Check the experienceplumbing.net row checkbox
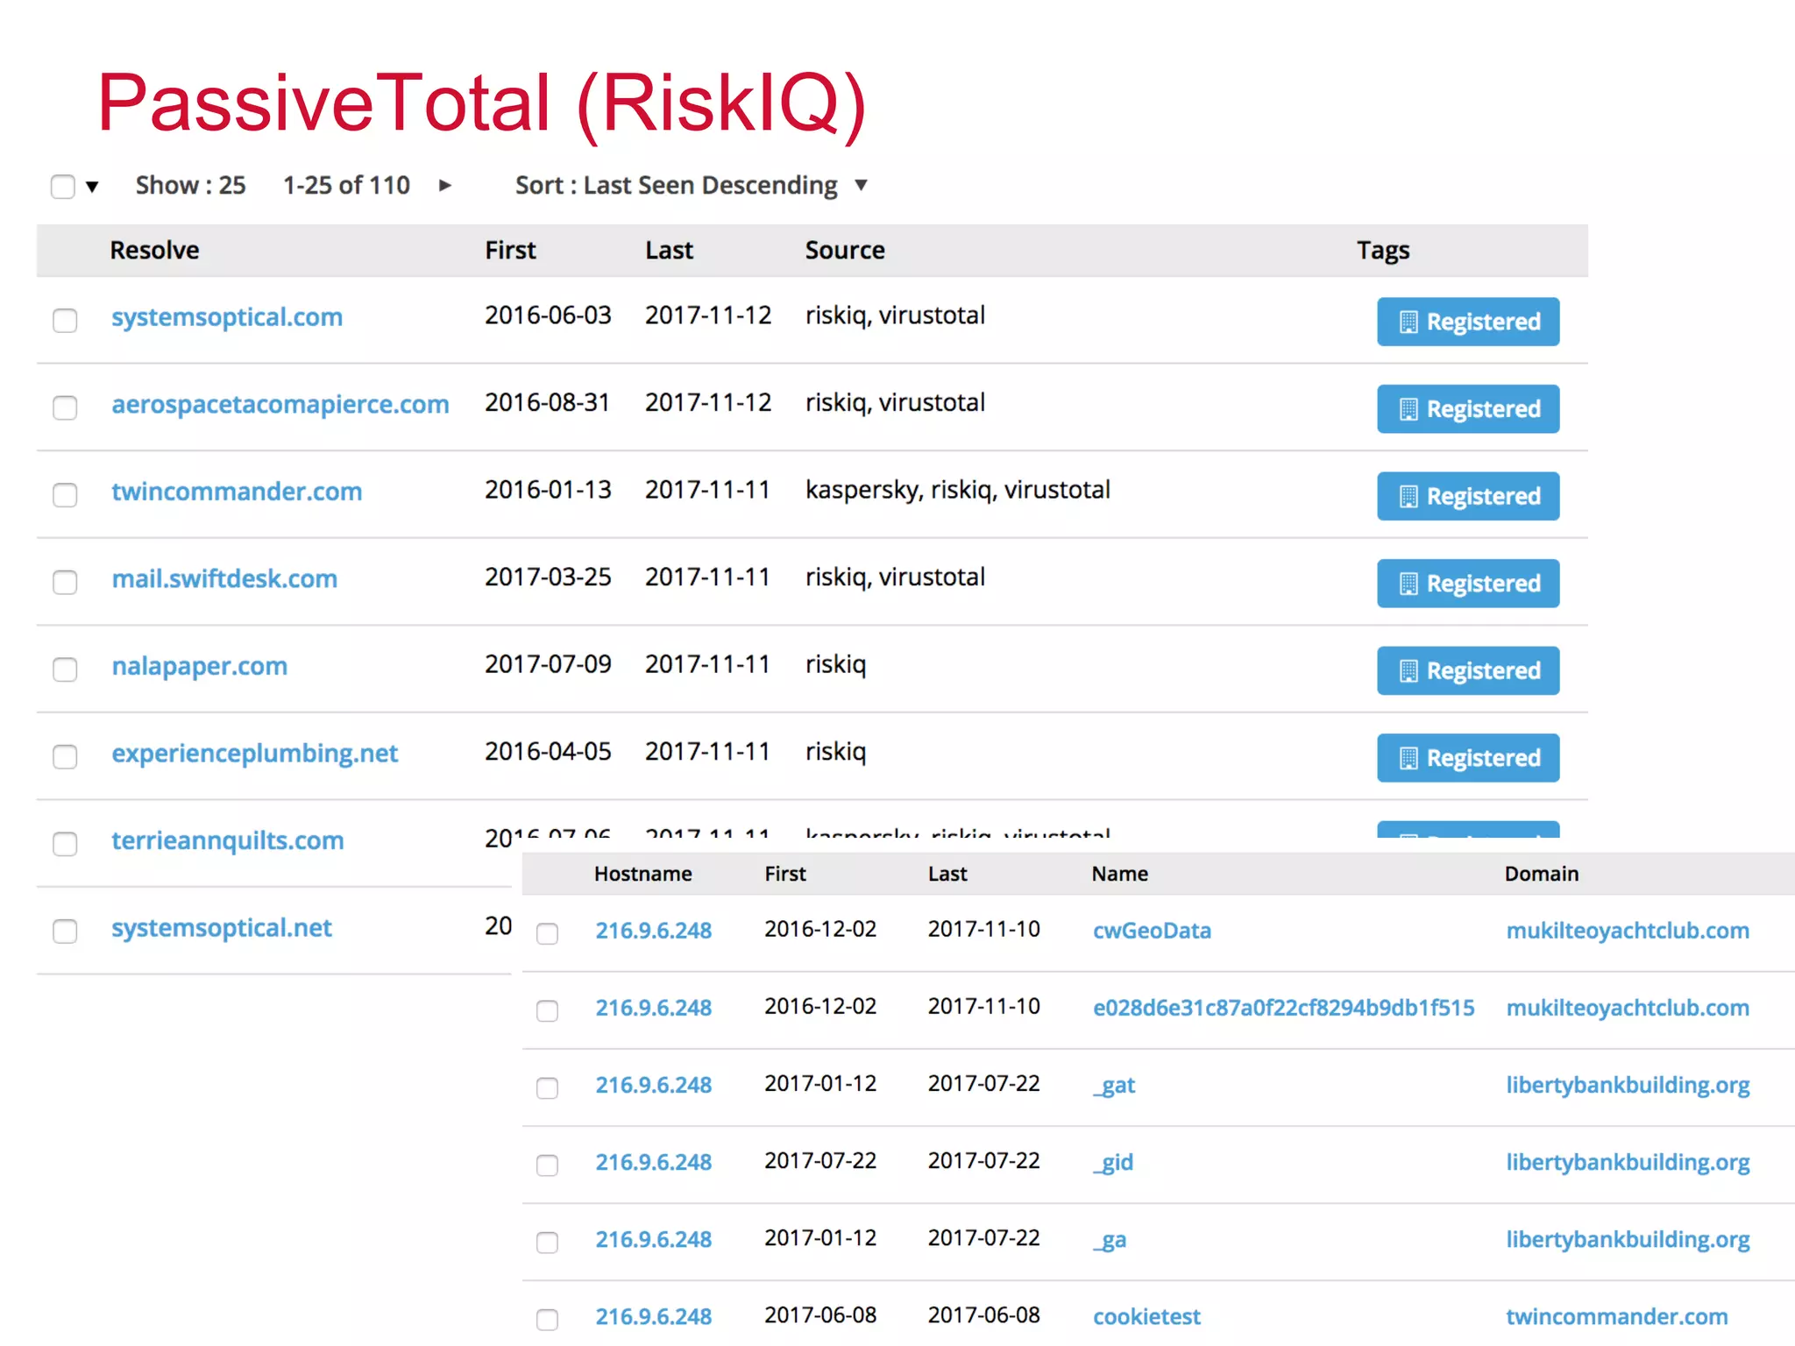This screenshot has height=1346, width=1795. pyautogui.click(x=65, y=756)
